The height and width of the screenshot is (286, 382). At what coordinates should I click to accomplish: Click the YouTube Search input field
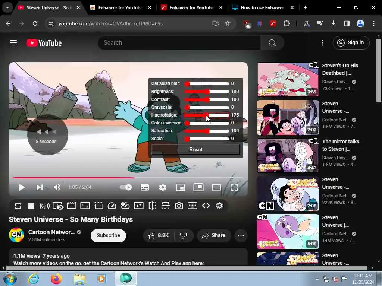pyautogui.click(x=179, y=43)
